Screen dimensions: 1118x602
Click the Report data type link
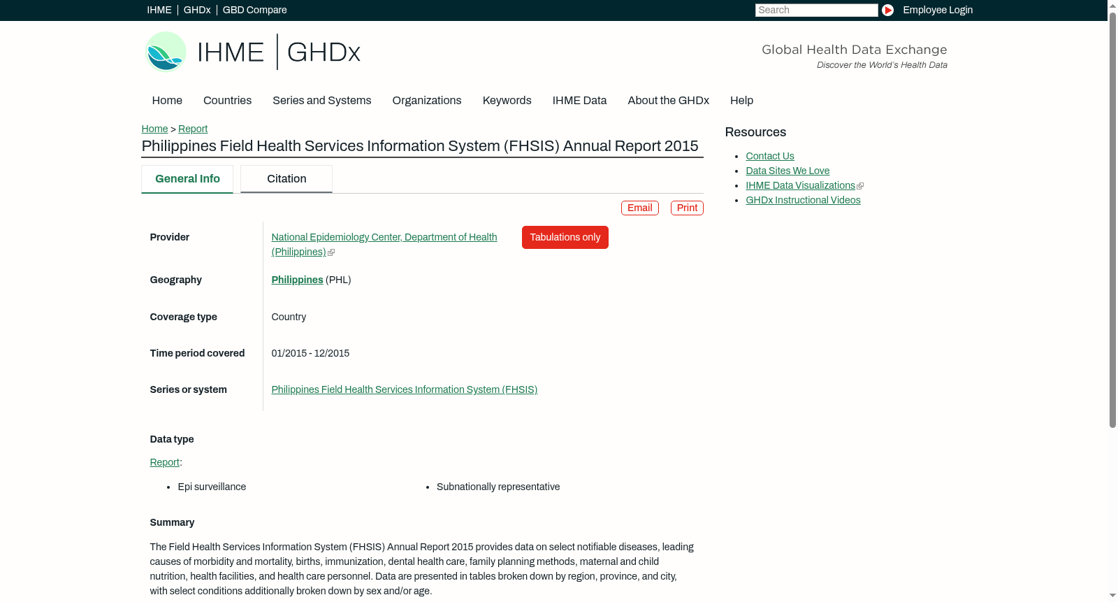click(x=164, y=462)
